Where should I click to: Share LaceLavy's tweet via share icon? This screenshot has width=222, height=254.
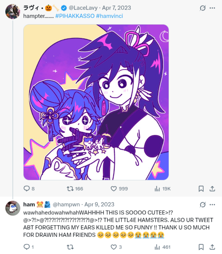(212, 188)
